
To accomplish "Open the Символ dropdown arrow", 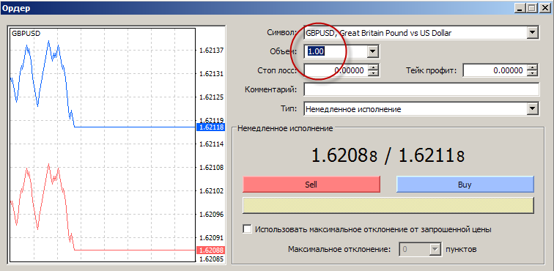I will pyautogui.click(x=533, y=33).
